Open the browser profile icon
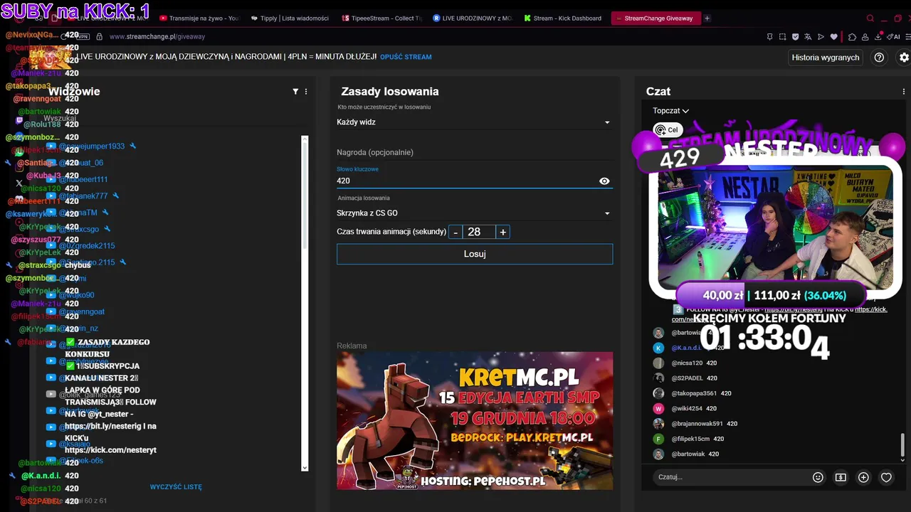The image size is (911, 512). pyautogui.click(x=864, y=36)
